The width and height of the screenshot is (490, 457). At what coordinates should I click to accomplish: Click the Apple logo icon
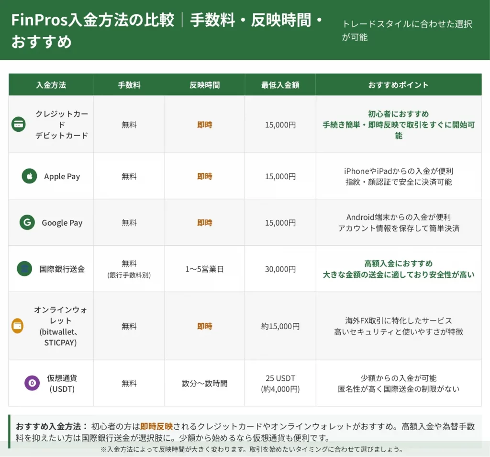tap(29, 176)
